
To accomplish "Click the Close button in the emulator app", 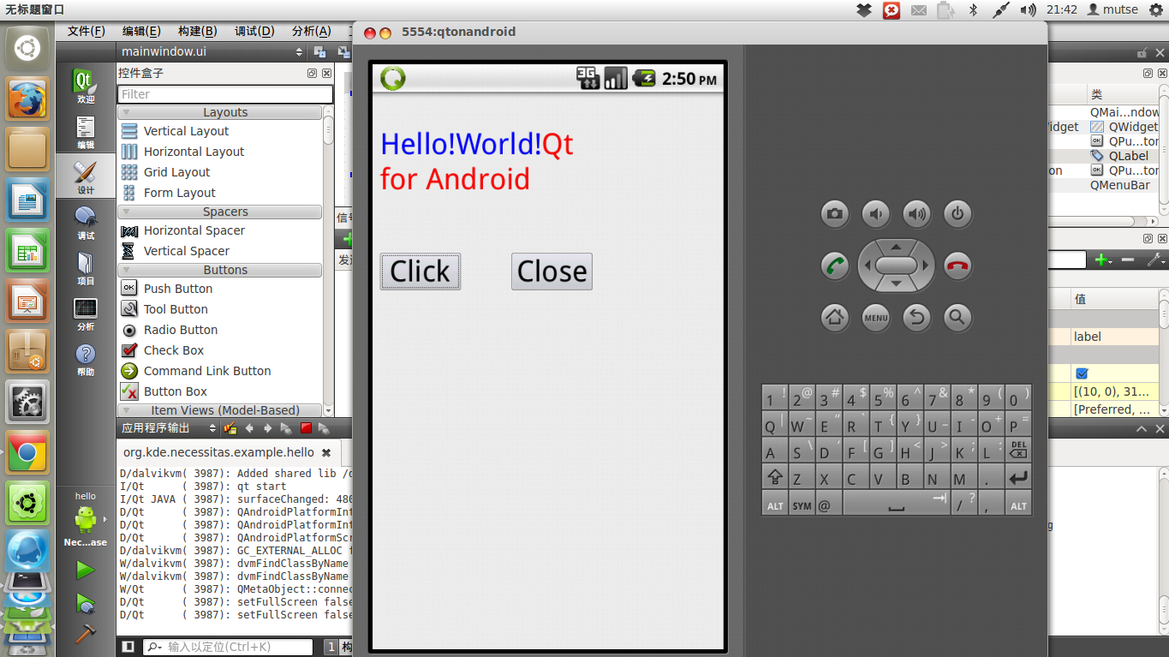I will point(552,272).
